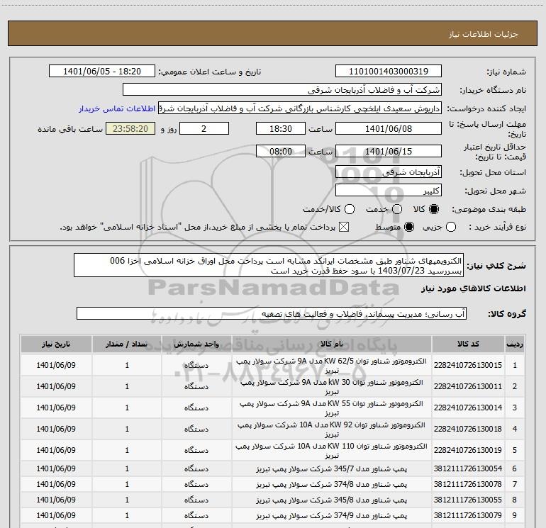
Task: Select the خدمت radio button
Action: [x=397, y=209]
